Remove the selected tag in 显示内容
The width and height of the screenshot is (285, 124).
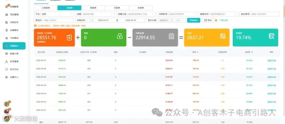(x=172, y=20)
